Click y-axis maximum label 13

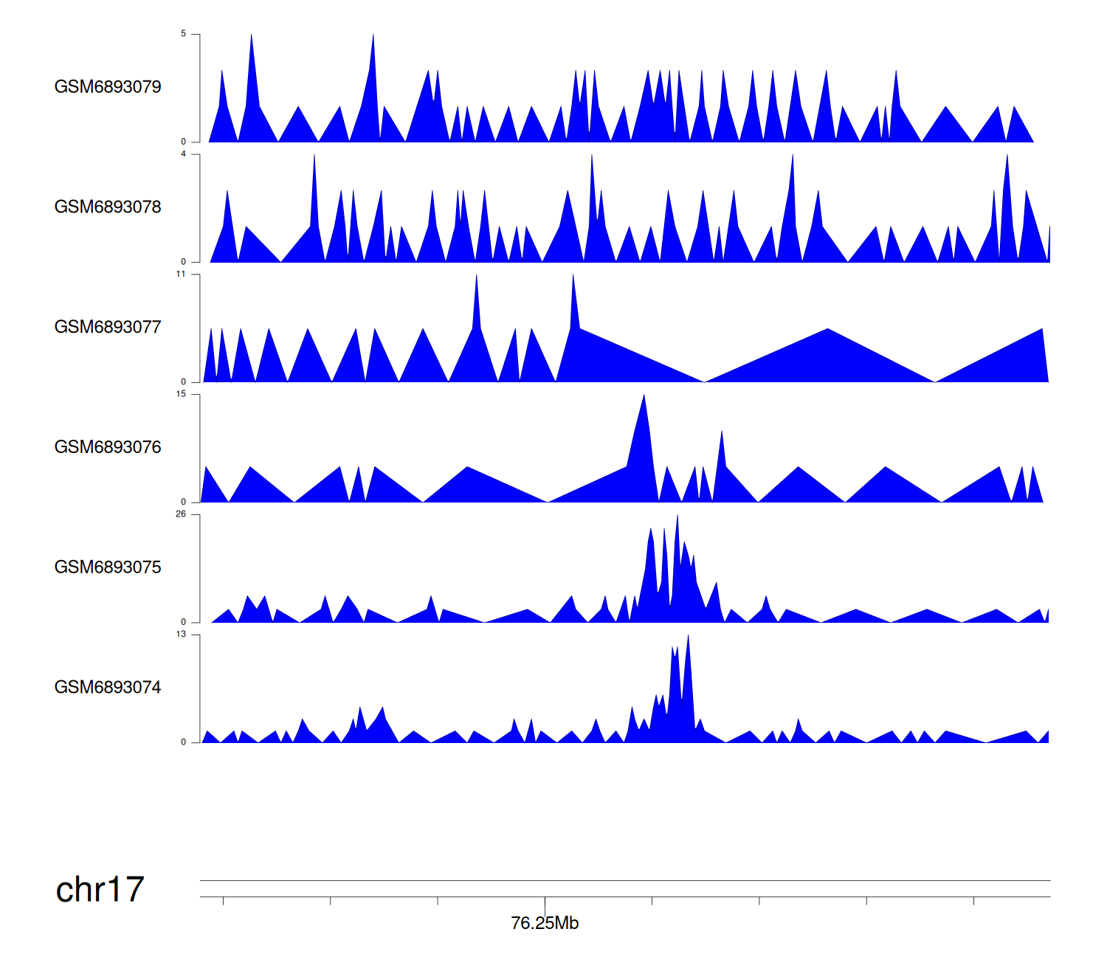point(181,635)
